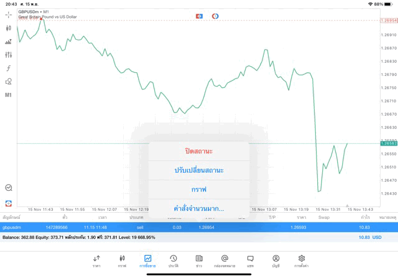Image resolution: width=398 pixels, height=278 pixels.
Task: Tap the คำสั่งจำนวนมาก... bulk operations option
Action: pyautogui.click(x=199, y=208)
